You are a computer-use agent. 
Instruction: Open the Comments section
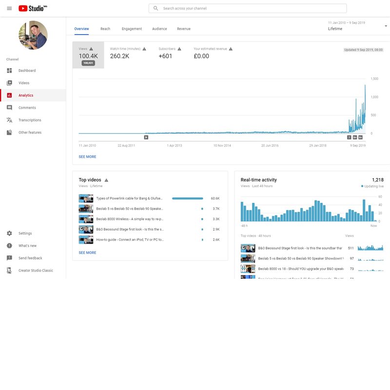click(27, 108)
